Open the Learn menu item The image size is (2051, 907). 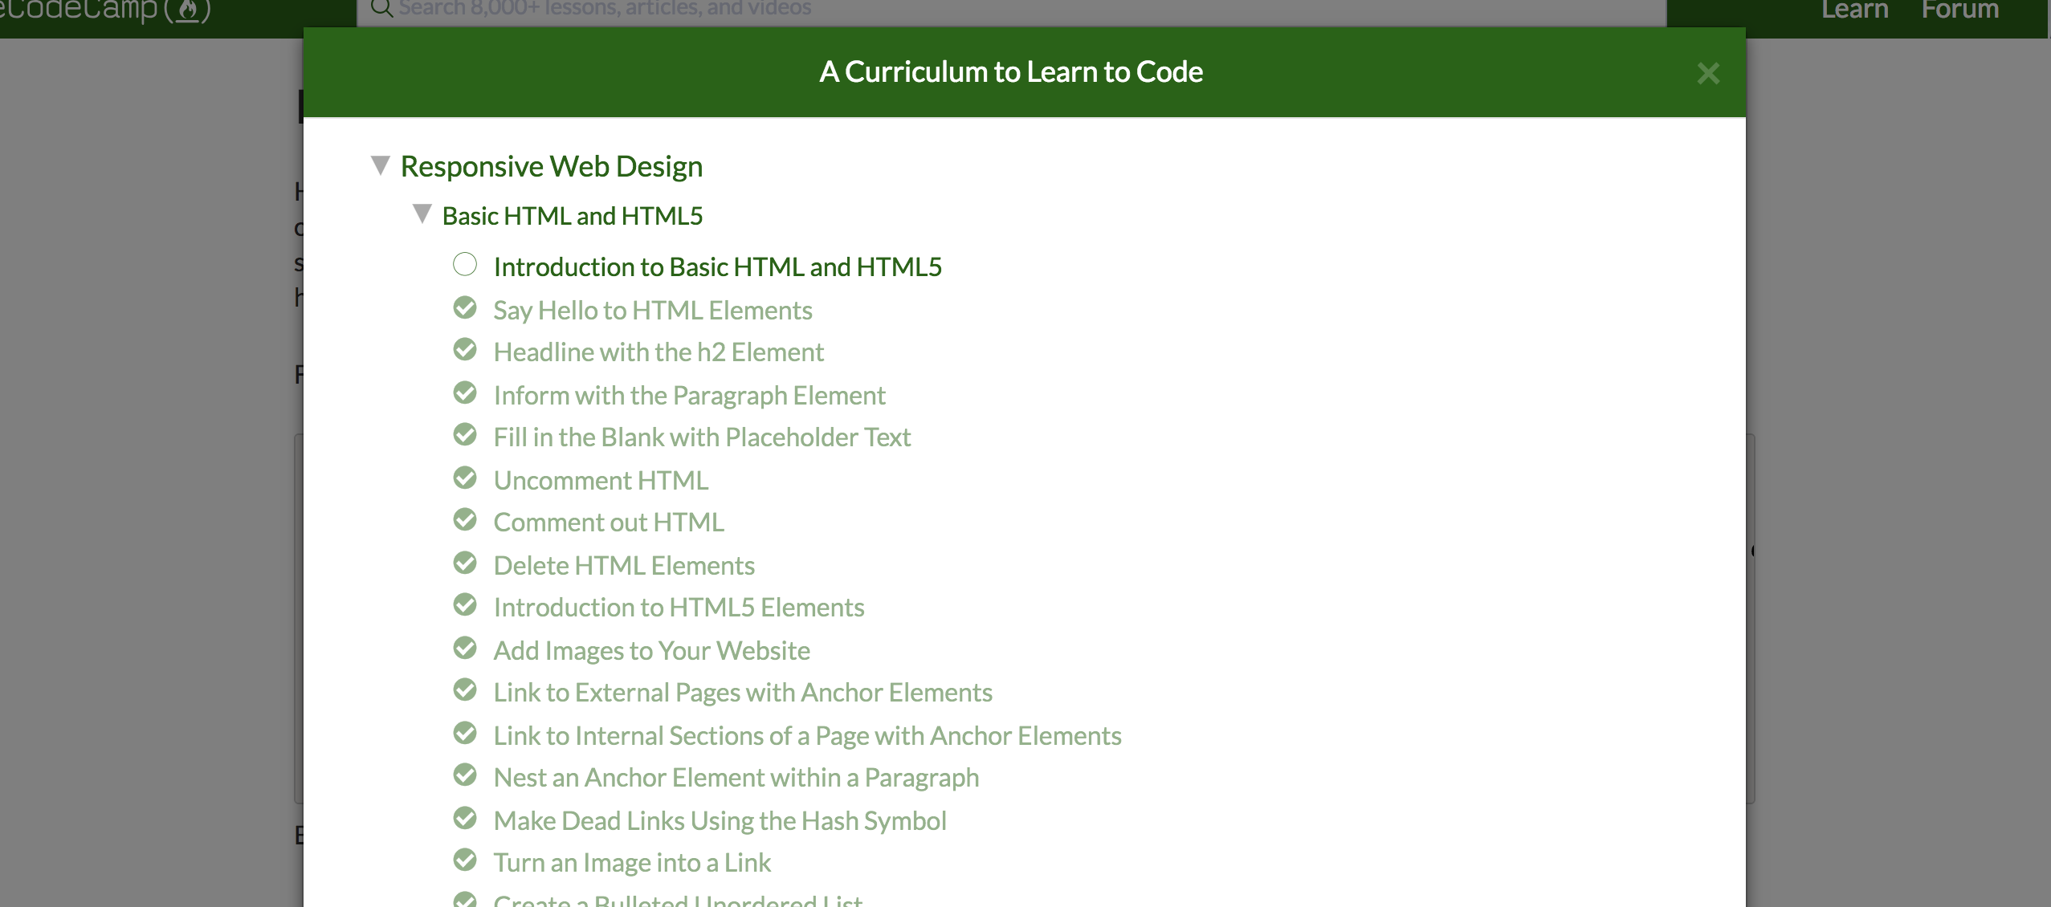click(x=1854, y=10)
